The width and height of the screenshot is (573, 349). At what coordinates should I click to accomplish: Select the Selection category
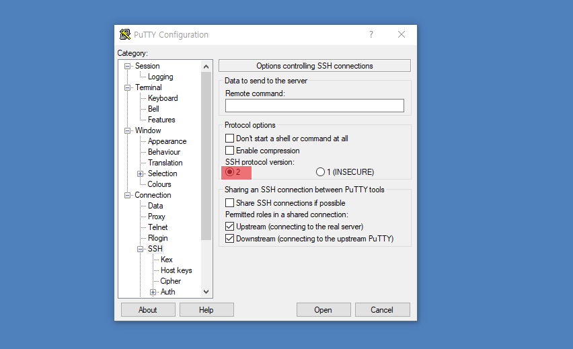click(162, 173)
